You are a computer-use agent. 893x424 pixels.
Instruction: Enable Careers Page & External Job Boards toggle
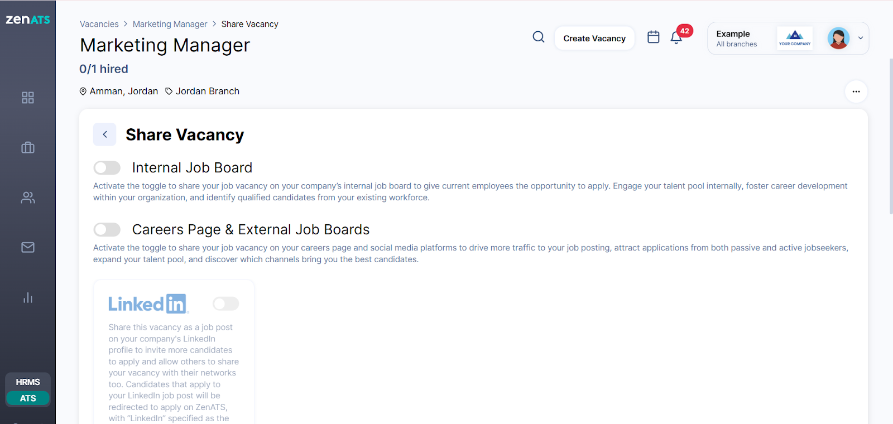click(107, 230)
